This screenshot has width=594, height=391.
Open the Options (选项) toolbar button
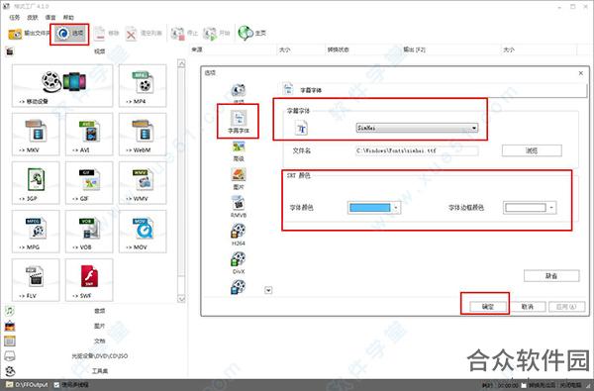click(69, 34)
